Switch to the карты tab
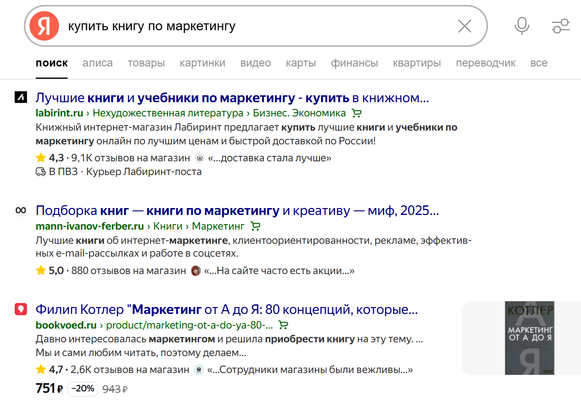 coord(301,63)
